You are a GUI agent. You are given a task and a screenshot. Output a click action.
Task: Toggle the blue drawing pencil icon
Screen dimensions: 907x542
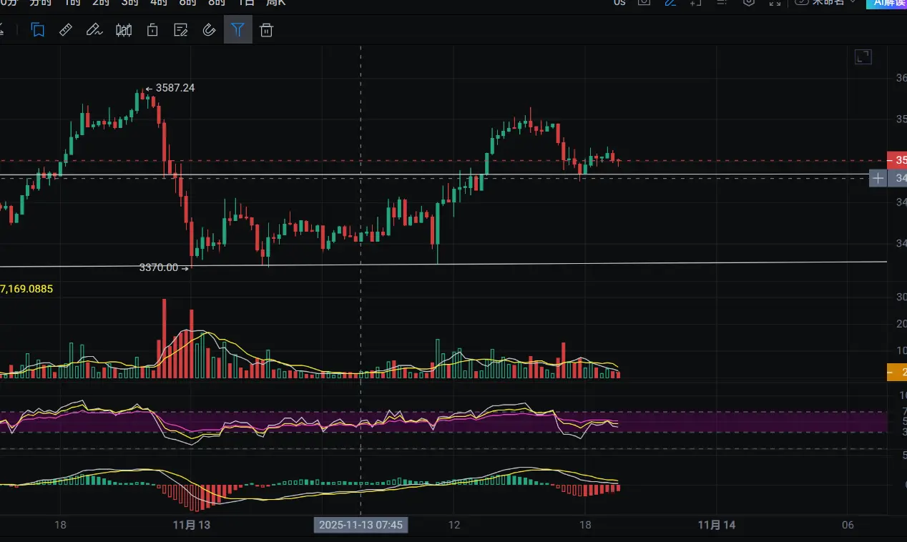pyautogui.click(x=670, y=3)
